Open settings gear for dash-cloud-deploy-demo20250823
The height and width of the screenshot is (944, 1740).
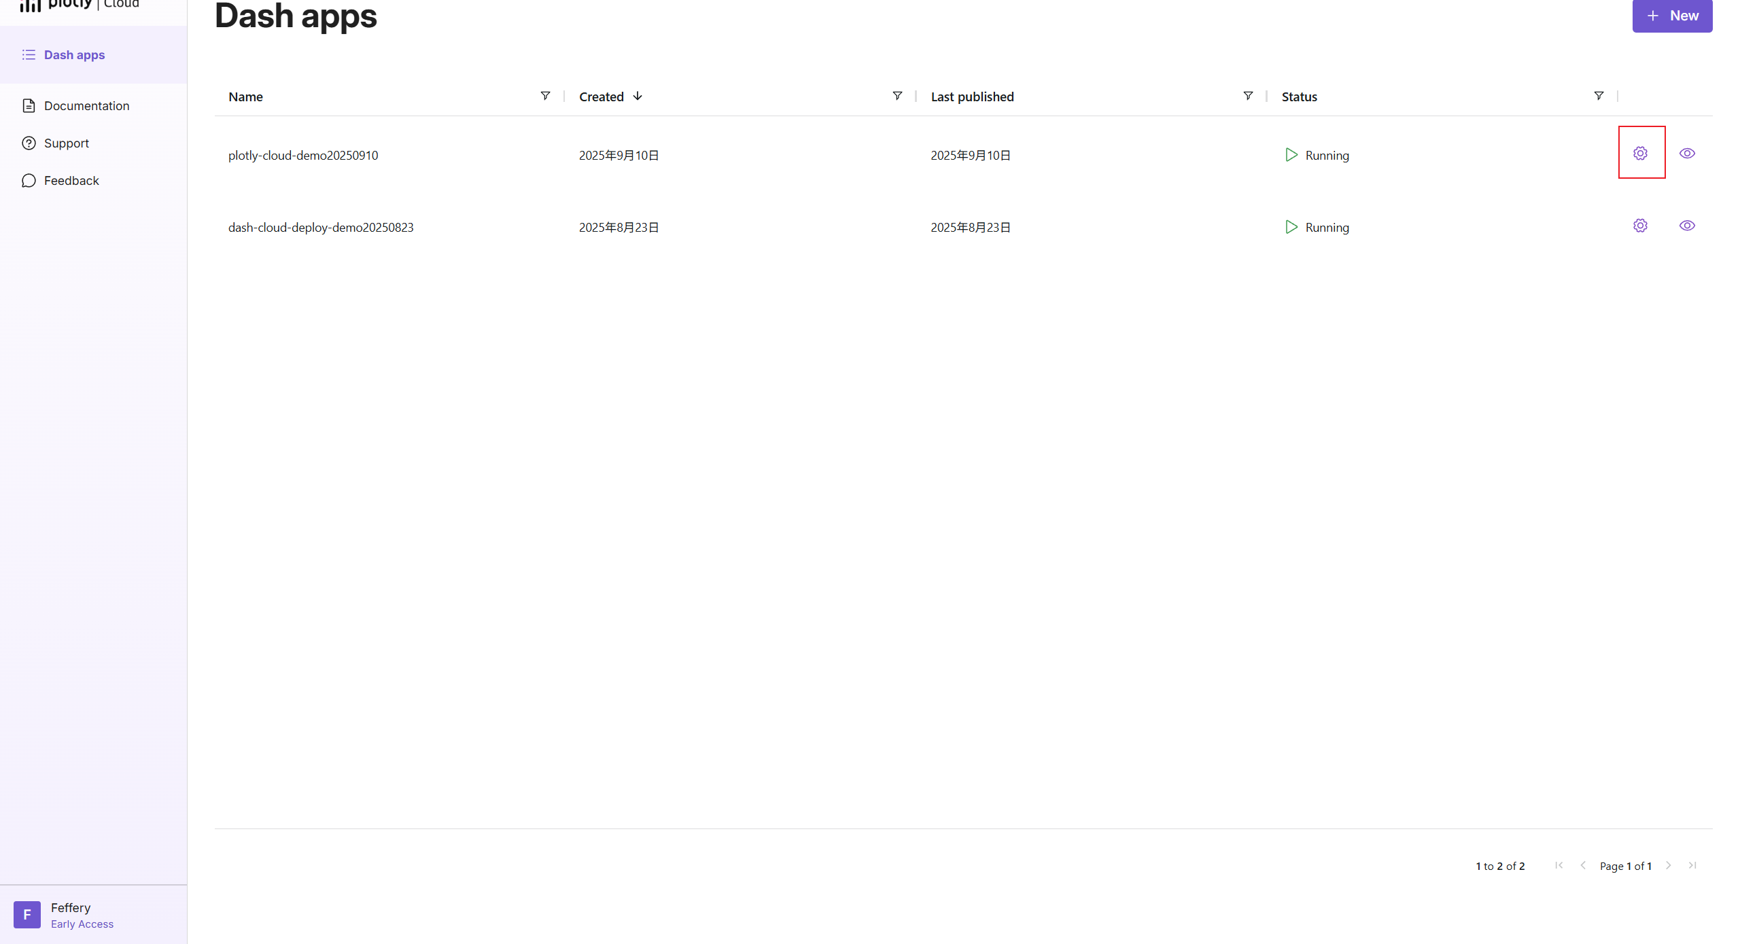pos(1640,226)
